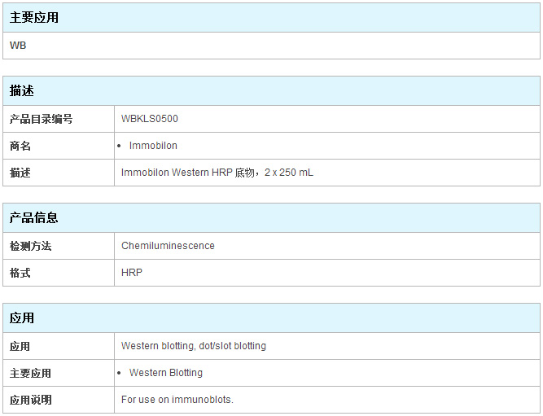543x416 pixels.
Task: Select 'Immobilon Western HRP 底物，2 x 250 mL'
Action: click(x=217, y=172)
